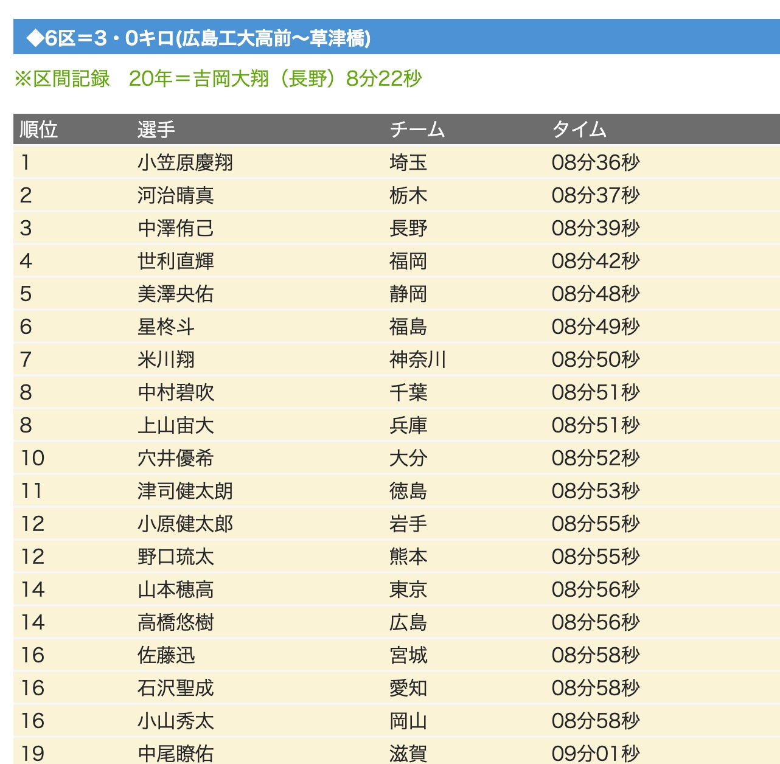Image resolution: width=780 pixels, height=764 pixels.
Task: Click team cell 福岡
Action: (408, 261)
